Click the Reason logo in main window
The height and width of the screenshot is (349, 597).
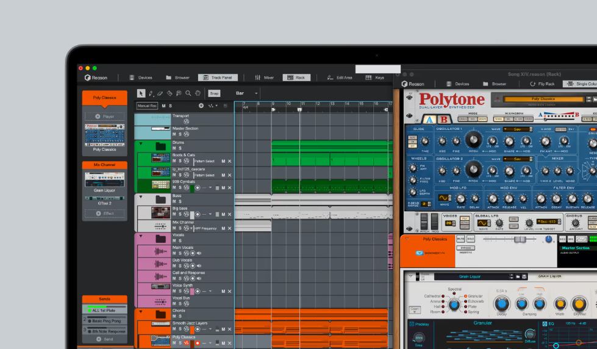[x=96, y=77]
